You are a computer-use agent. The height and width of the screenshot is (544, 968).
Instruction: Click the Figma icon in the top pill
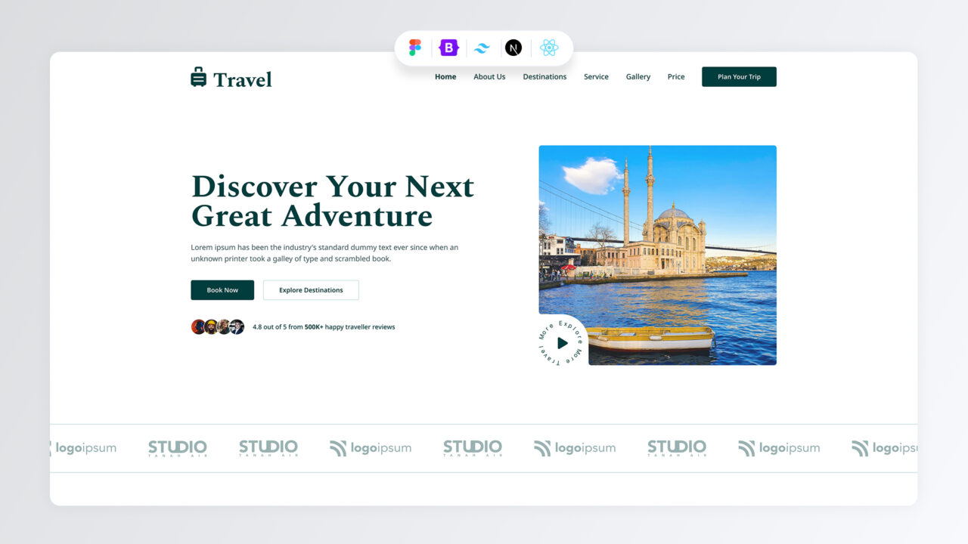click(x=415, y=48)
